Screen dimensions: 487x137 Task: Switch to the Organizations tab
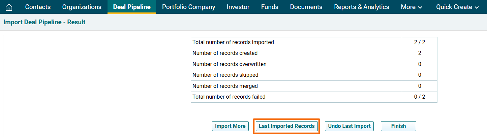pyautogui.click(x=82, y=7)
